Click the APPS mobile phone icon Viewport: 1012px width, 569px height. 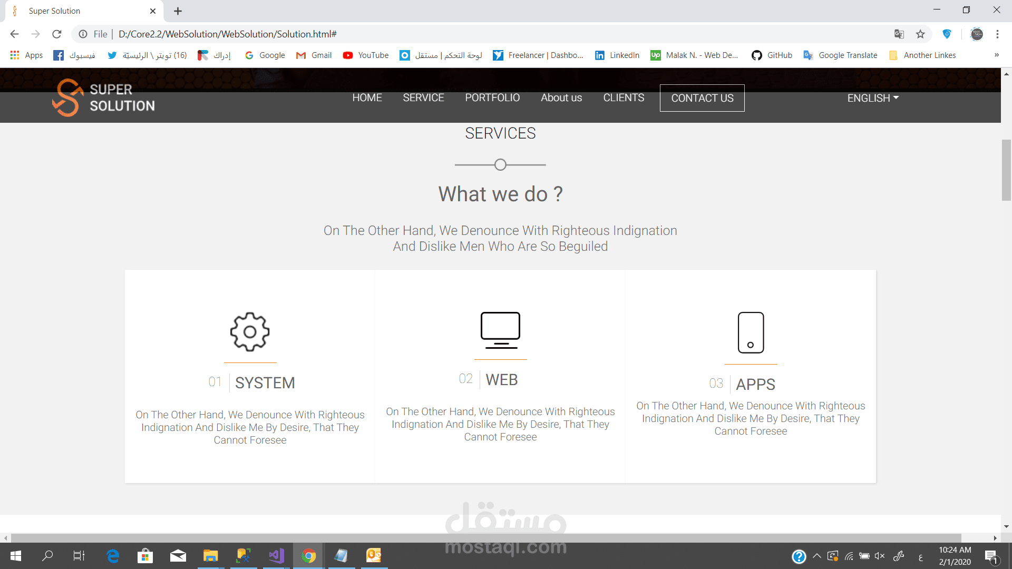[x=751, y=332]
